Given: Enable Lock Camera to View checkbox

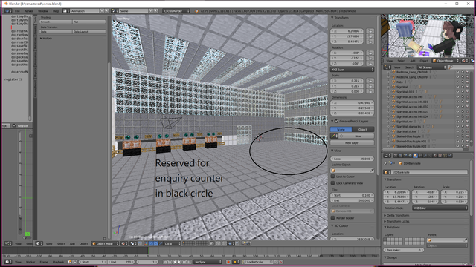Looking at the screenshot, I should [x=333, y=183].
